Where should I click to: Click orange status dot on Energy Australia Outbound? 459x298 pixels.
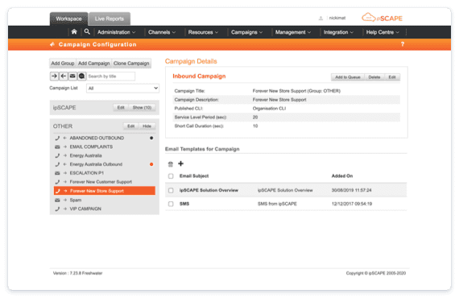[x=151, y=164]
